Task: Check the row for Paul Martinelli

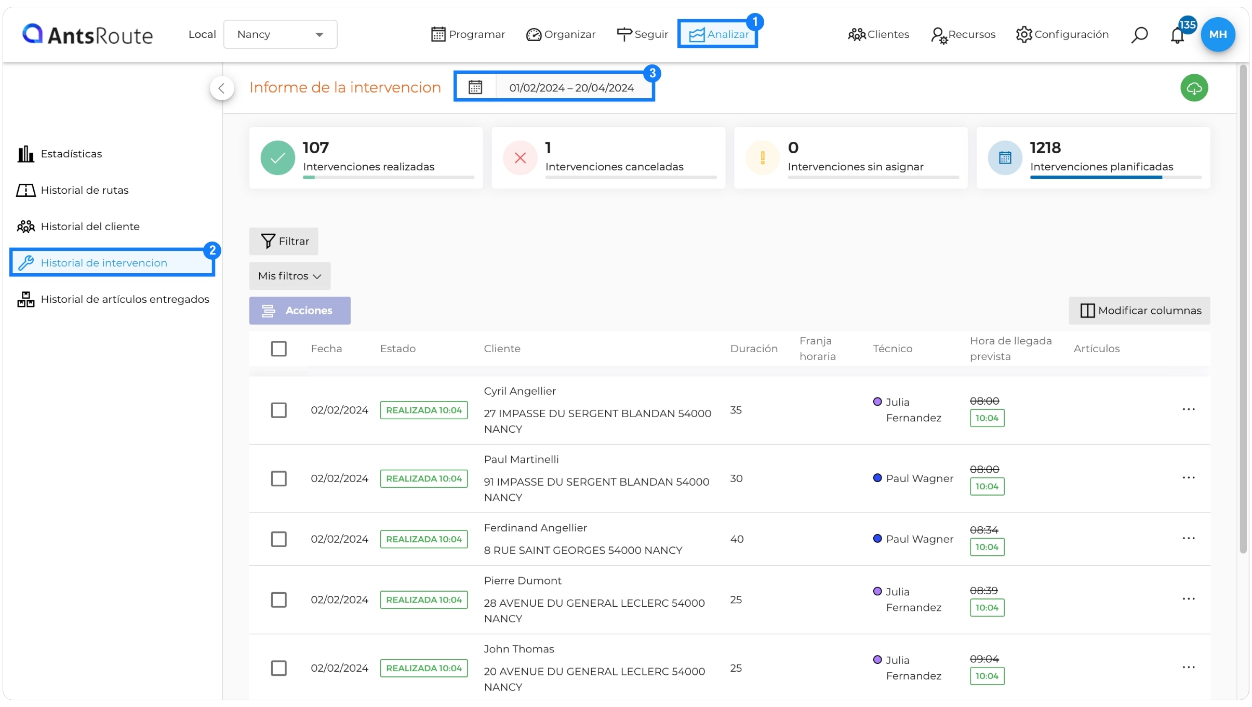Action: point(279,478)
